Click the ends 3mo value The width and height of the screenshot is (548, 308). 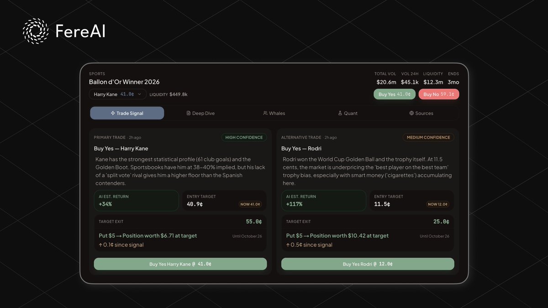[453, 82]
